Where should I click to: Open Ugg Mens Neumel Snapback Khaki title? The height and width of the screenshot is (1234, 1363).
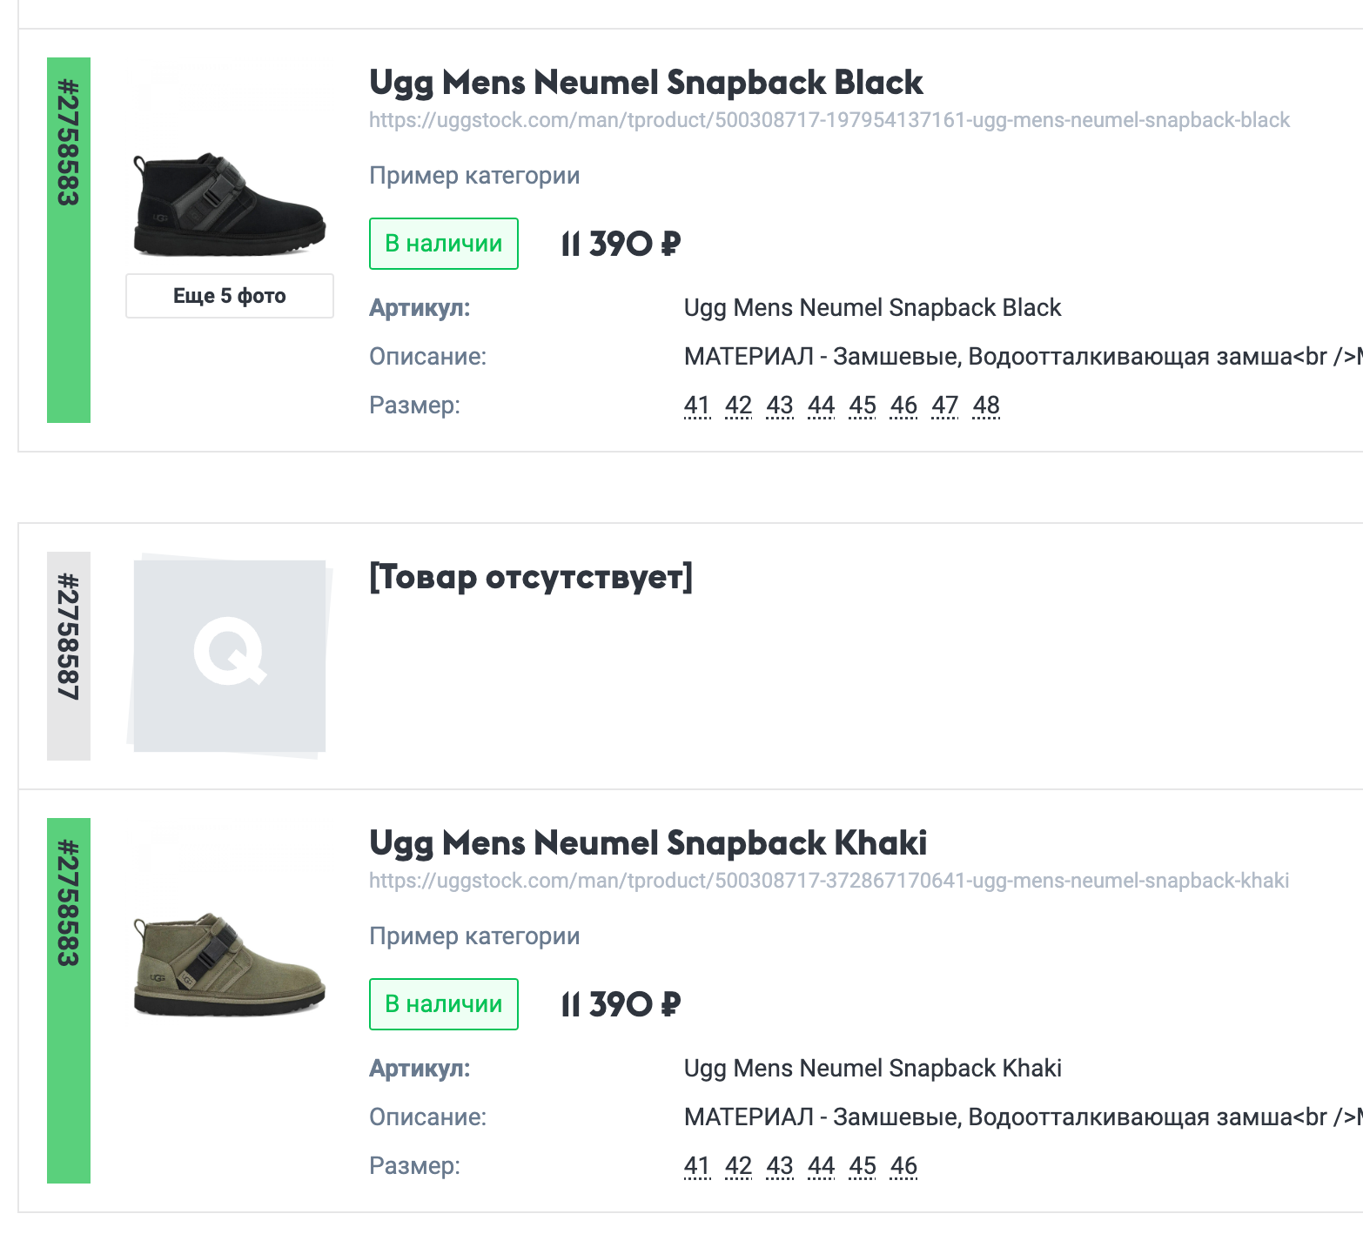(x=648, y=843)
